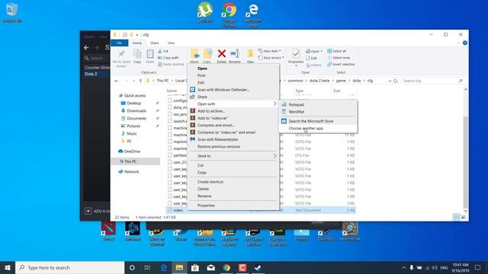The height and width of the screenshot is (274, 488).
Task: Open Mail app on the taskbar
Action: tap(211, 267)
